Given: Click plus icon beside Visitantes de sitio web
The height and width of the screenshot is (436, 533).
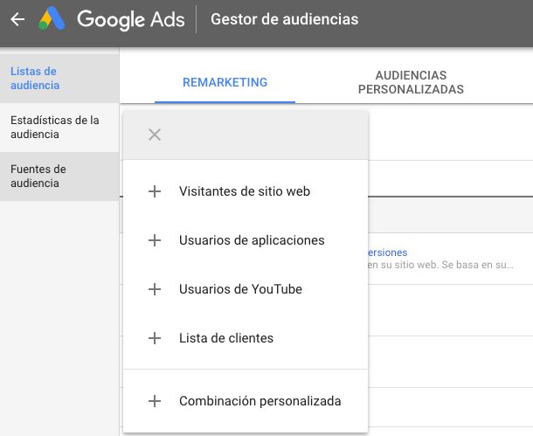Looking at the screenshot, I should [x=155, y=191].
